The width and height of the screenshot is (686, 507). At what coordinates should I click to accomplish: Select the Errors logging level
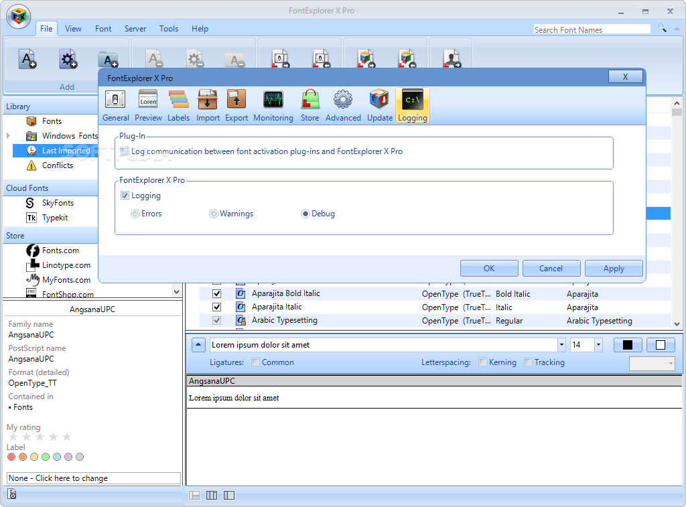(x=135, y=214)
